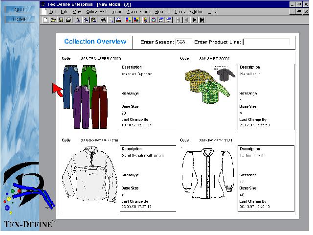The width and height of the screenshot is (313, 235).
Task: Click the Enter Product Line field
Action: (266, 42)
